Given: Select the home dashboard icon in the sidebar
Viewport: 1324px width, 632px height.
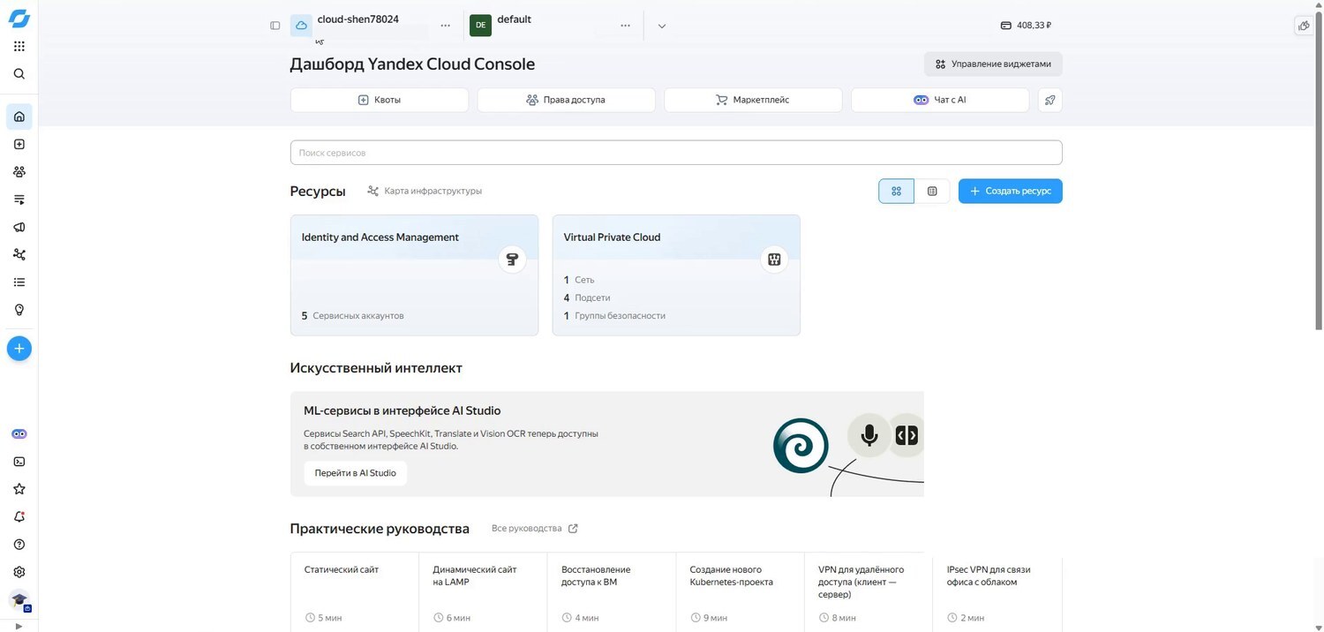Looking at the screenshot, I should [x=19, y=117].
